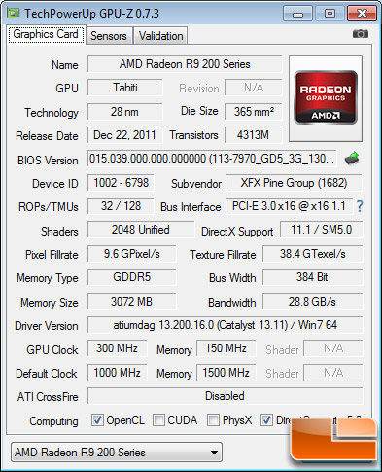Click the "Release Date" label
The height and width of the screenshot is (472, 382).
point(47,136)
